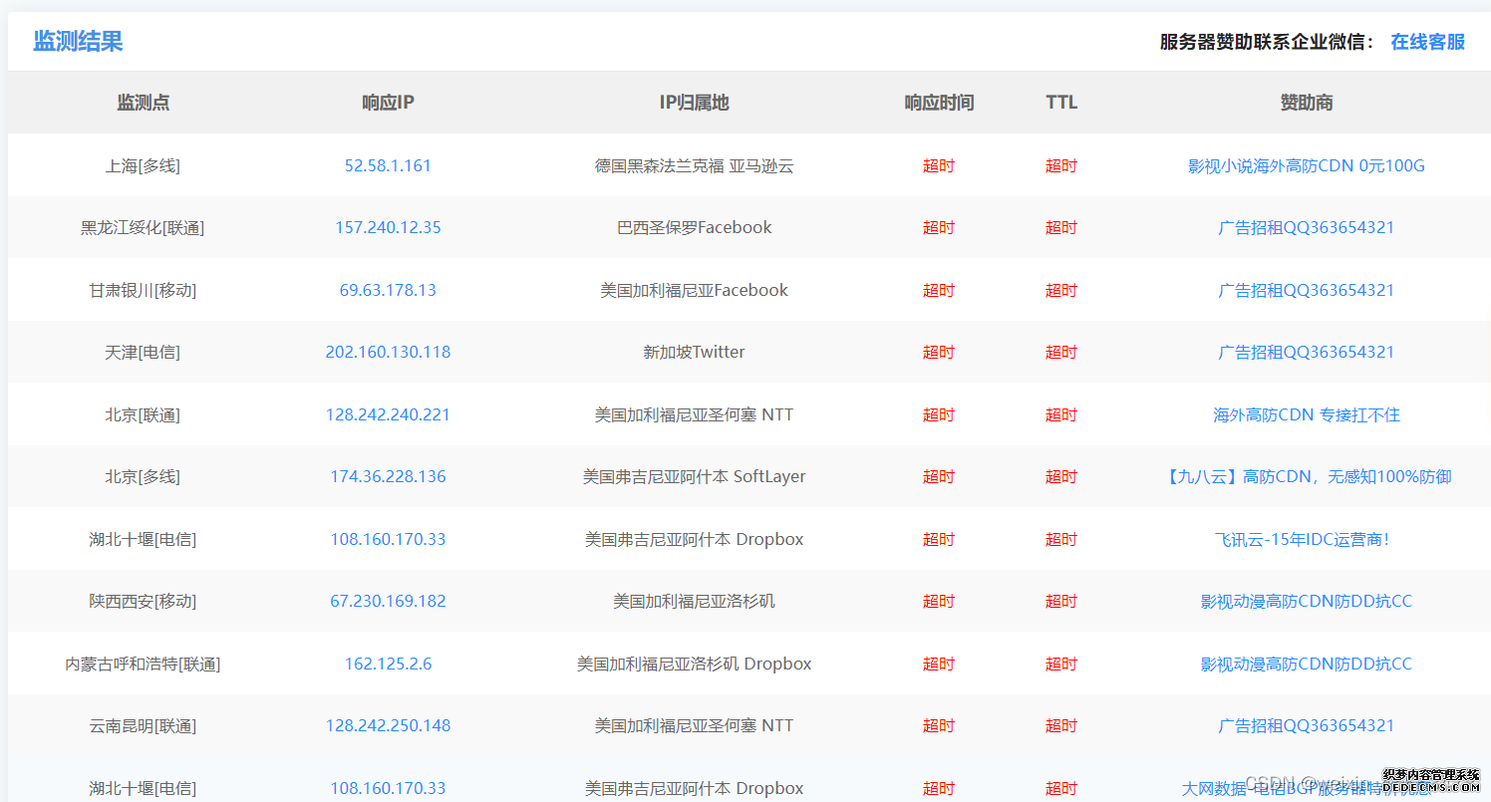Click IP link 202.160.130.118
The image size is (1491, 802).
[x=388, y=352]
